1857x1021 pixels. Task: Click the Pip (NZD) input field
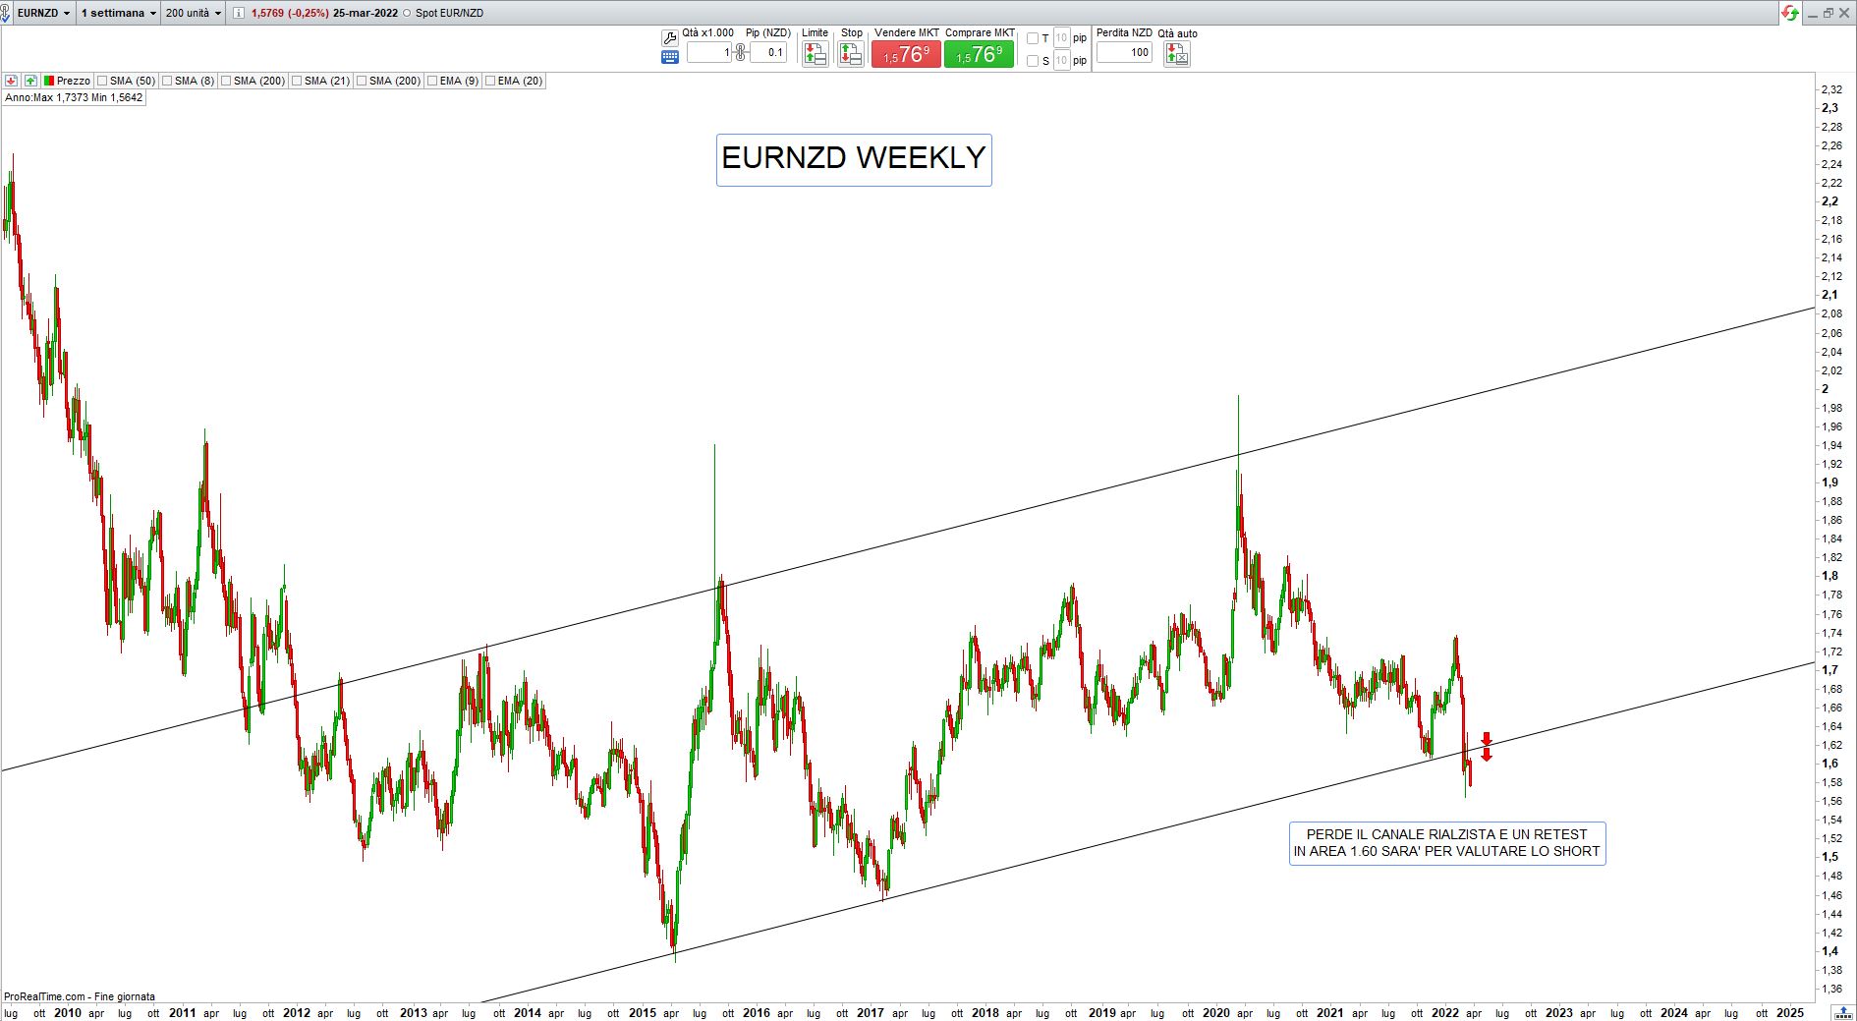tap(767, 52)
